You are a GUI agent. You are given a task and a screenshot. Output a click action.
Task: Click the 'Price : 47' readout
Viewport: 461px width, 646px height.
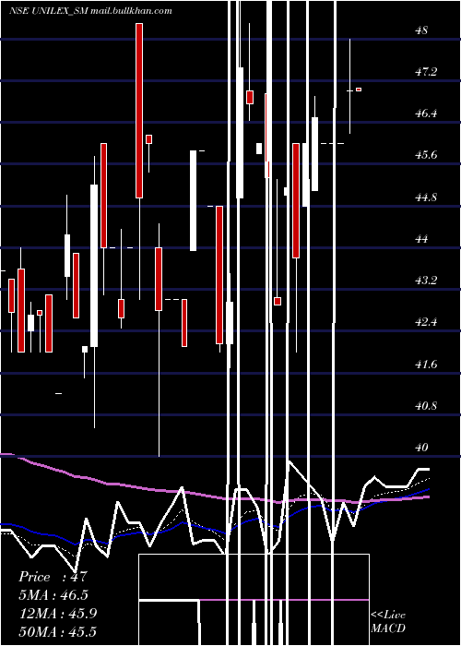(x=53, y=577)
